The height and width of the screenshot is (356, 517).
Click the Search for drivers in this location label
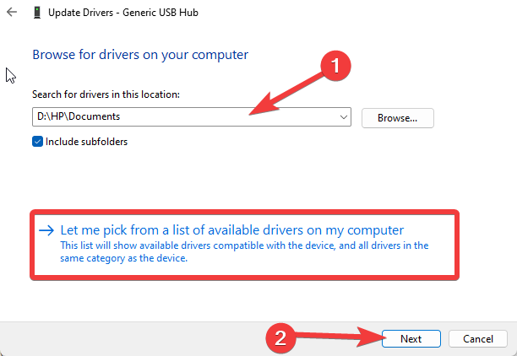point(106,94)
